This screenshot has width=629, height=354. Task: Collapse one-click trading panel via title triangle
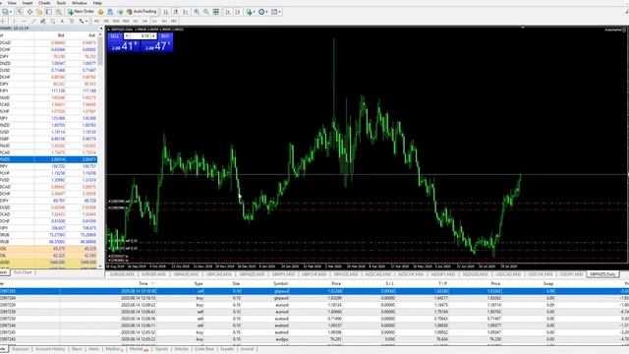coord(108,29)
